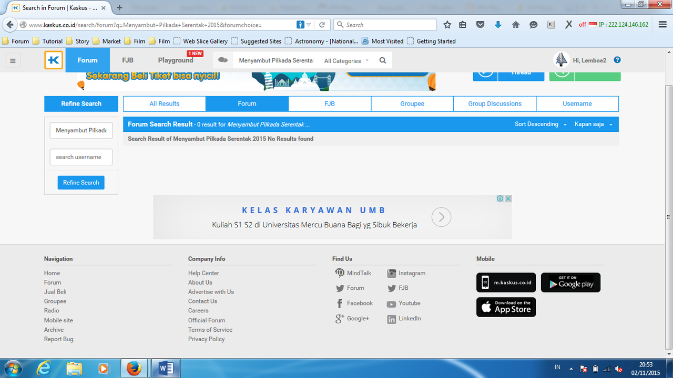Screen dimensions: 673x378
Task: Open the Facebook link in Find Us
Action: [354, 303]
